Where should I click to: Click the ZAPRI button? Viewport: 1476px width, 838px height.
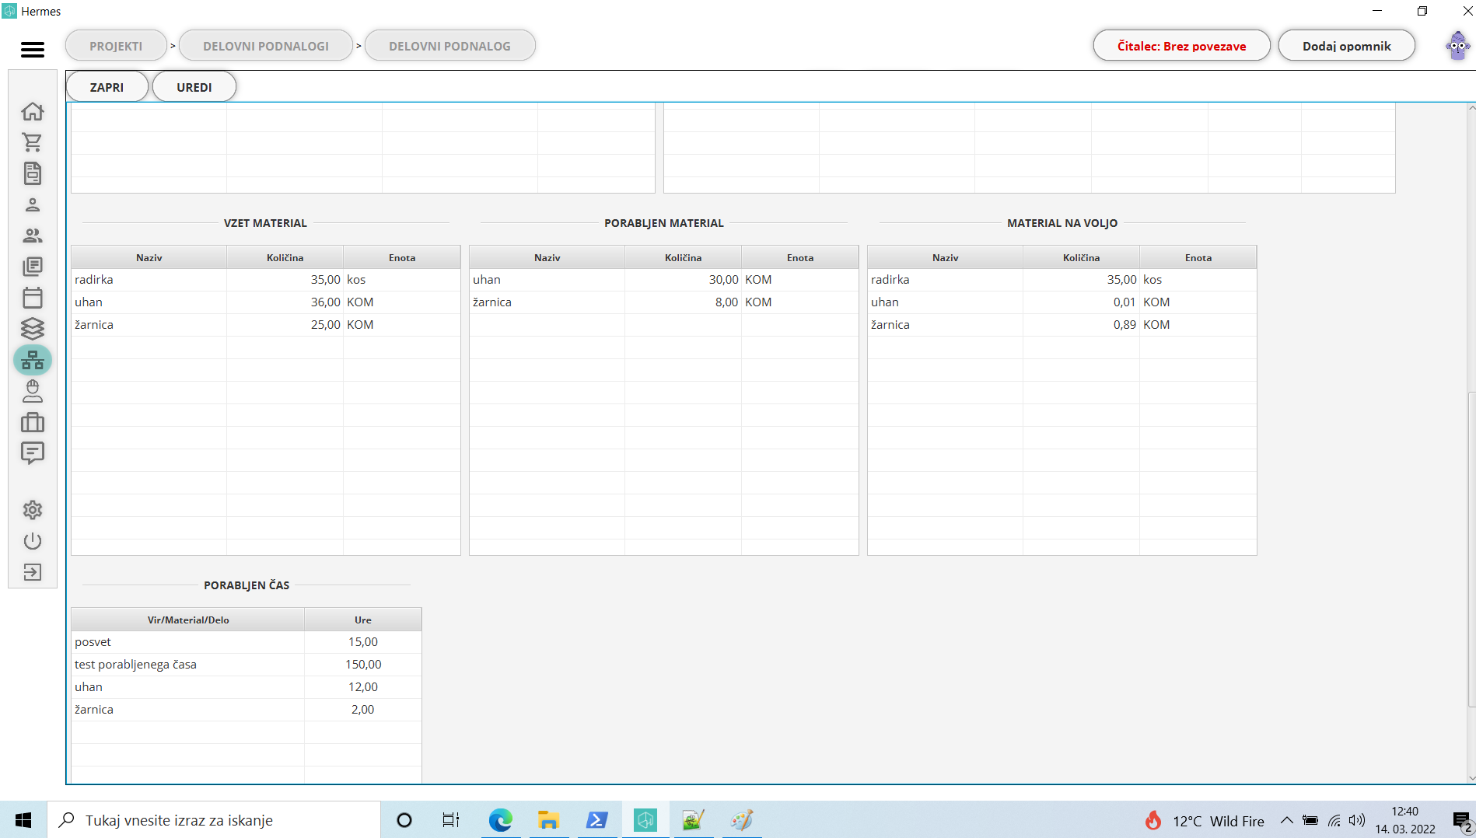click(107, 87)
